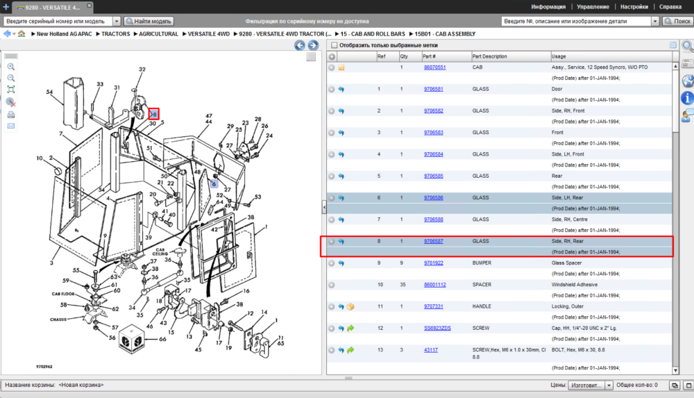Click the plus circle in Ref 3 row
694x398 pixels.
(x=332, y=133)
